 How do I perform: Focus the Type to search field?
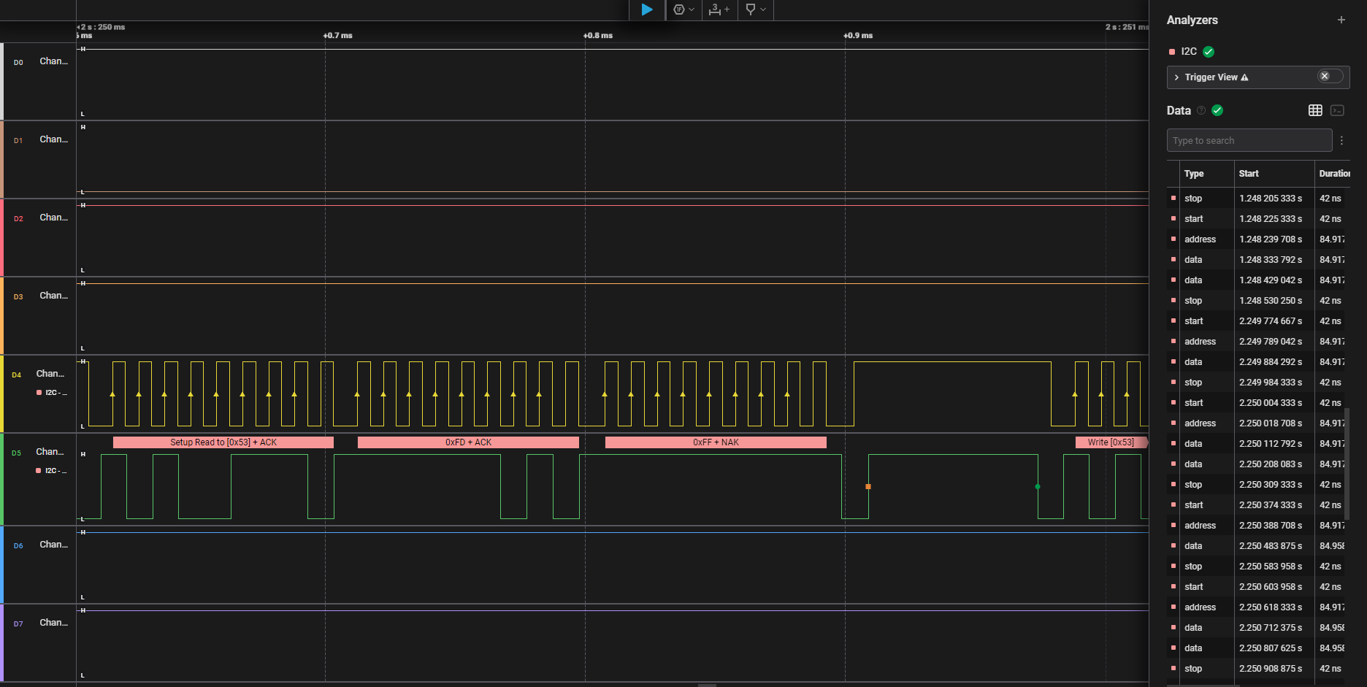(x=1249, y=140)
